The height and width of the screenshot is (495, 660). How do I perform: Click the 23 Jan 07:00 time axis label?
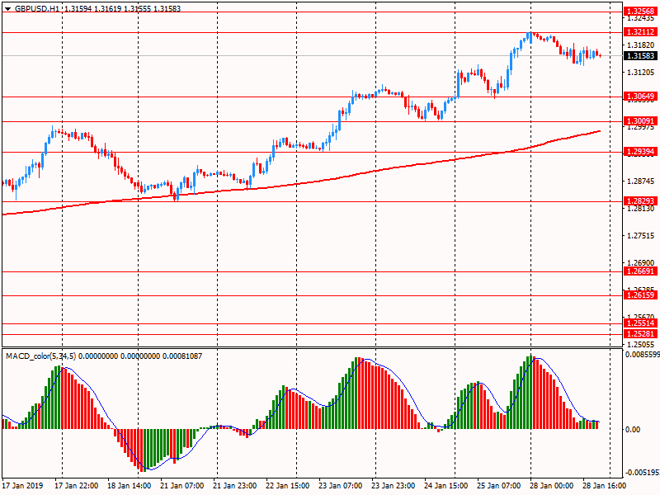(340, 485)
